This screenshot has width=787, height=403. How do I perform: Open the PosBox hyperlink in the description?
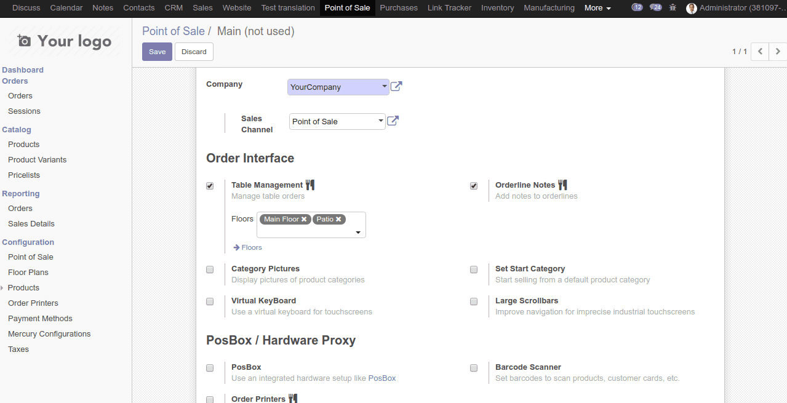(x=382, y=378)
